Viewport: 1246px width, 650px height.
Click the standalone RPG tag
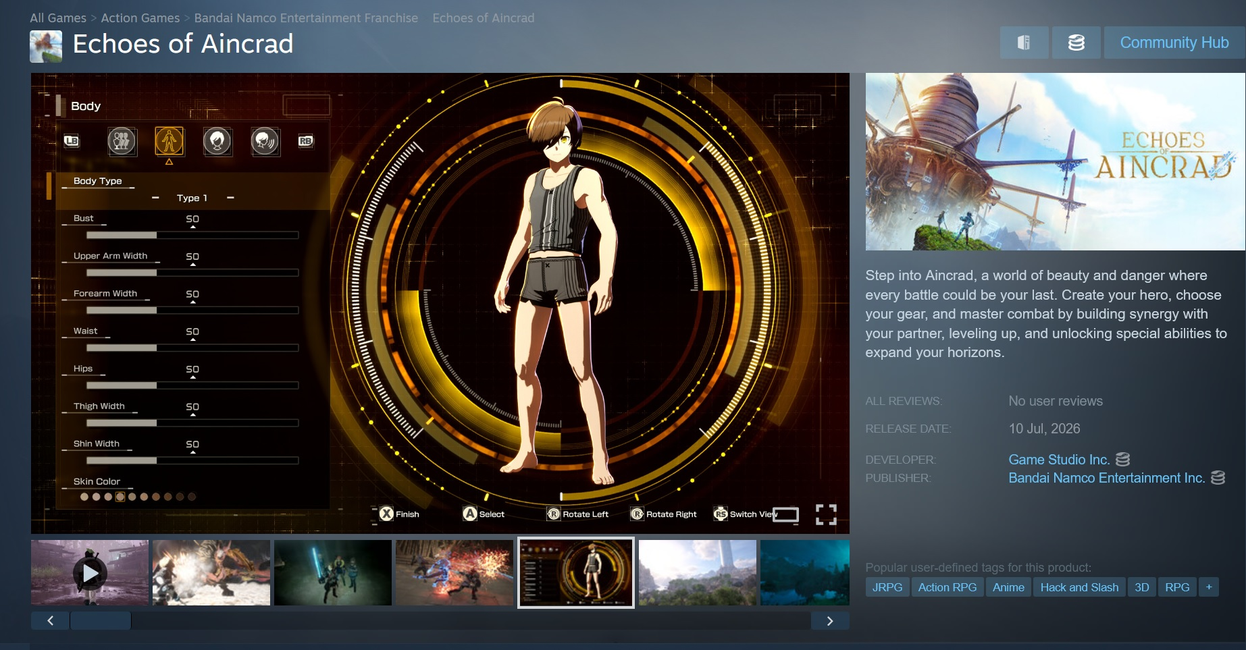1177,587
